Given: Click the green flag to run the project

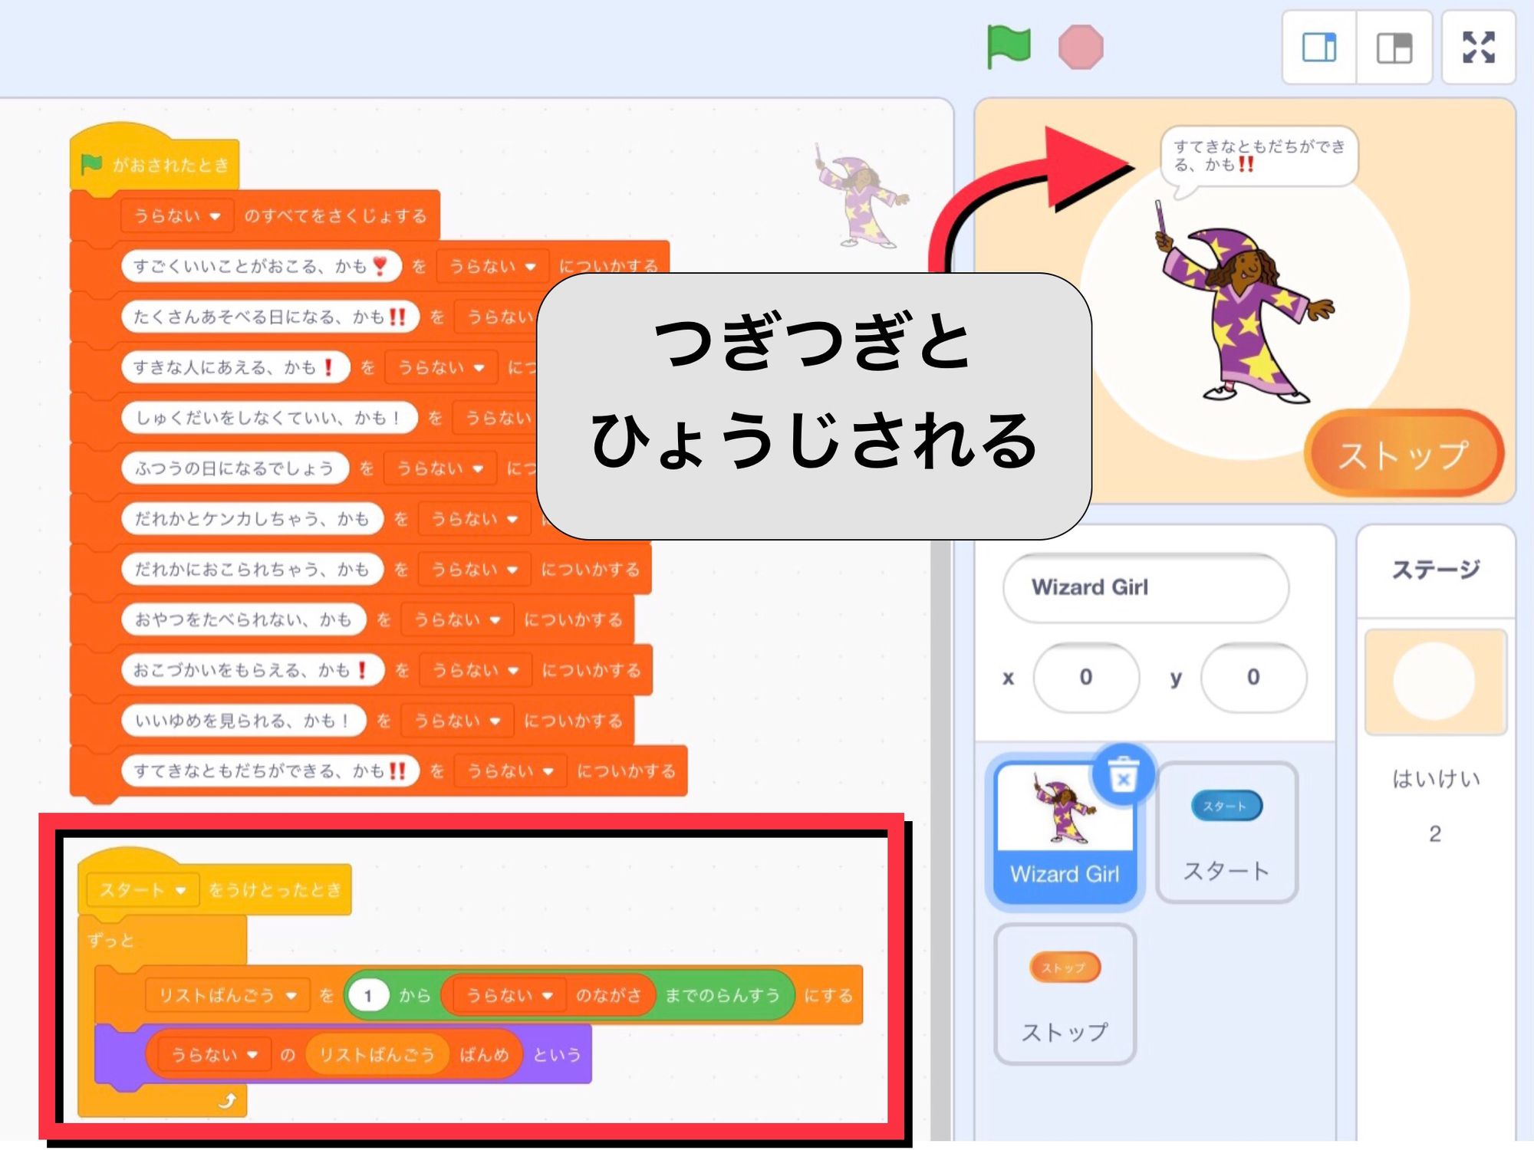Looking at the screenshot, I should (1009, 47).
